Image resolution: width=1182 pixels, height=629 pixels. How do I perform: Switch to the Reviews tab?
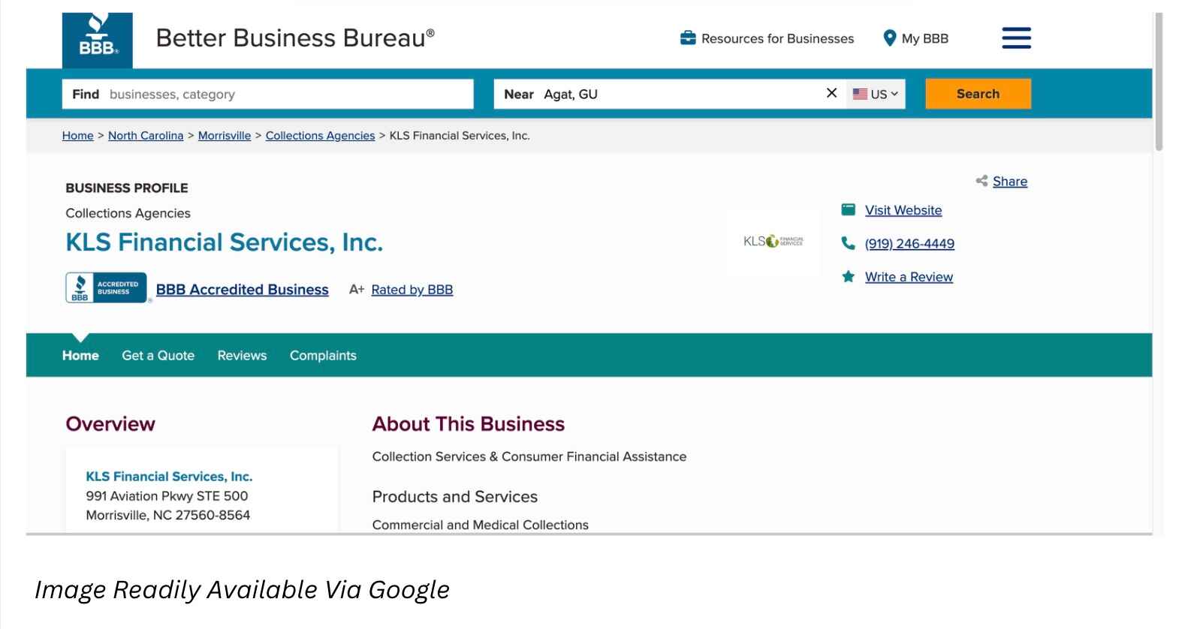coord(242,356)
